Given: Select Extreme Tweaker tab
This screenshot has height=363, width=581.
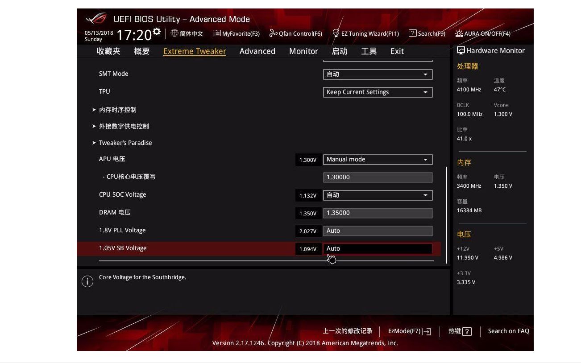Looking at the screenshot, I should 195,51.
